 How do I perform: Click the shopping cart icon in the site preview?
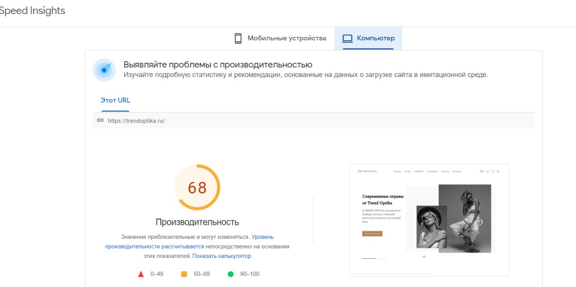(482, 171)
